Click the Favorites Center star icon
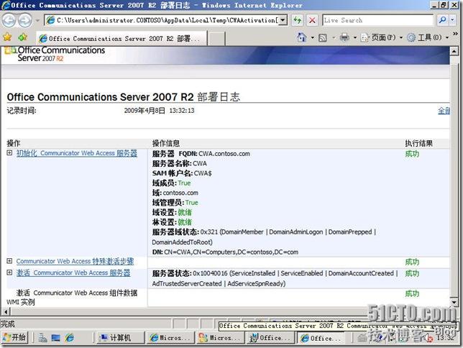Viewport: 463px width, 348px height. (x=7, y=37)
